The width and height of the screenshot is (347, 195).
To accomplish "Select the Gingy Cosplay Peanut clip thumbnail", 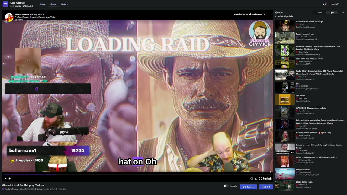I will pos(285,161).
